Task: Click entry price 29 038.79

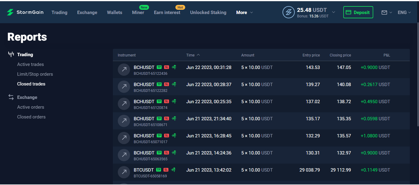Action: 309,170
